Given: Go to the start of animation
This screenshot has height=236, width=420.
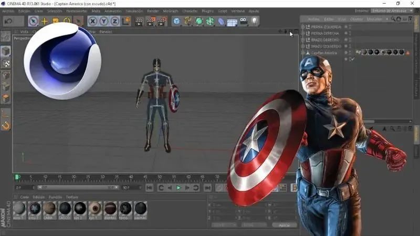Looking at the screenshot, I should click(x=150, y=188).
